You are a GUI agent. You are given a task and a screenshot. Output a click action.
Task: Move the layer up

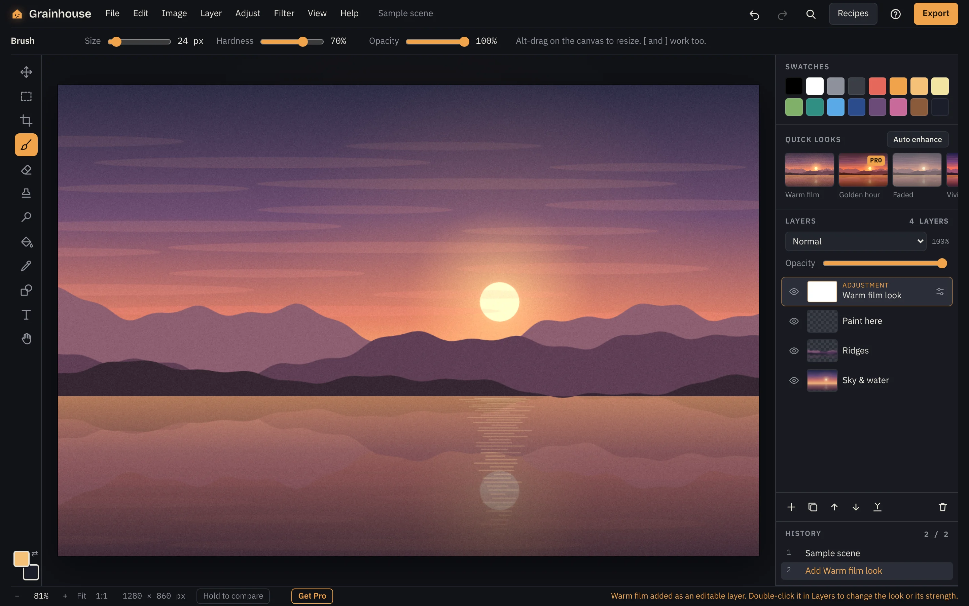click(x=834, y=507)
